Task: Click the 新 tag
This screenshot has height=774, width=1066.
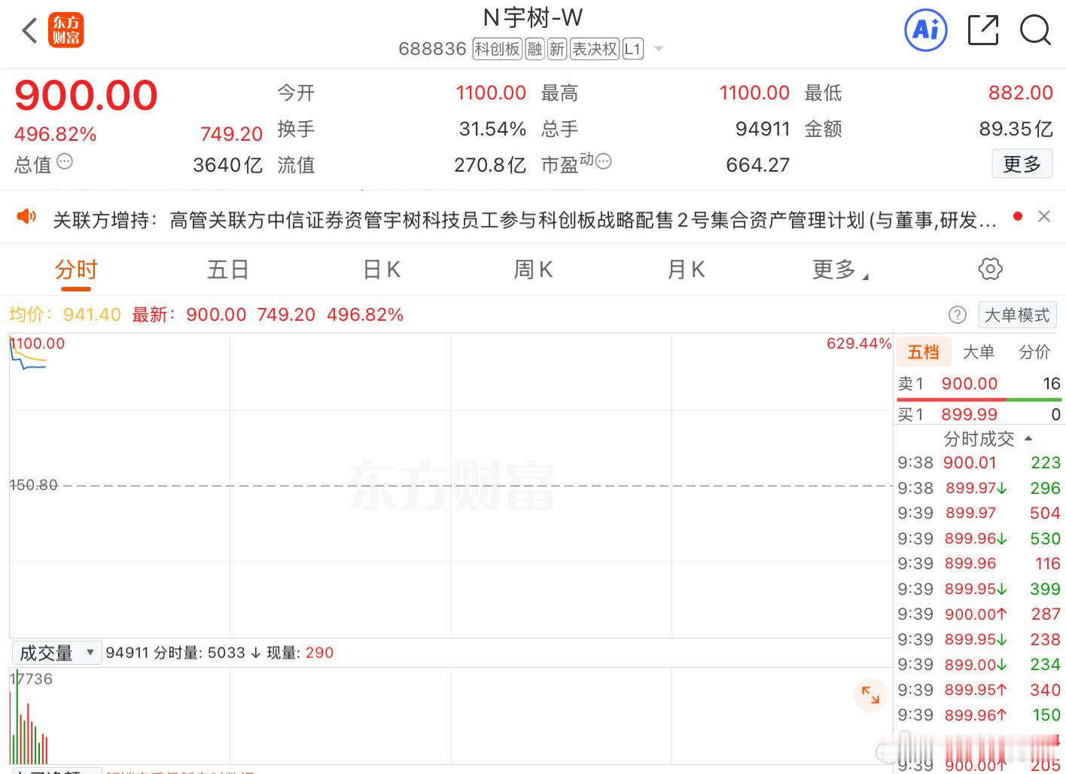Action: tap(557, 49)
